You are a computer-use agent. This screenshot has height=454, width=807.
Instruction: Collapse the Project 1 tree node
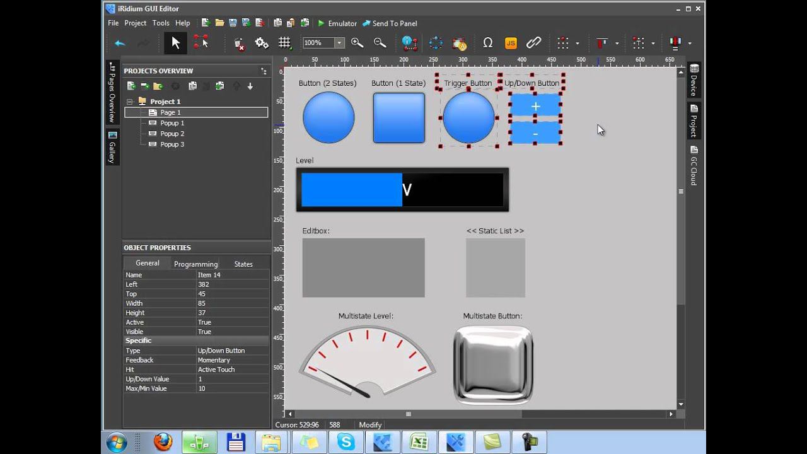(130, 102)
